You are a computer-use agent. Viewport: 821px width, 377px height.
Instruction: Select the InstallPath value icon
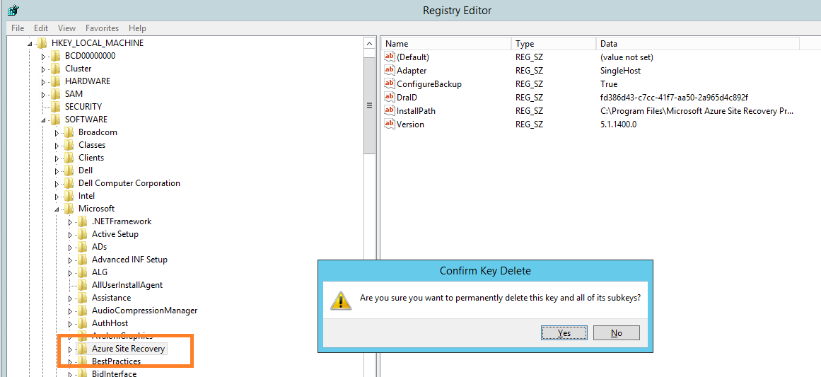coord(390,110)
